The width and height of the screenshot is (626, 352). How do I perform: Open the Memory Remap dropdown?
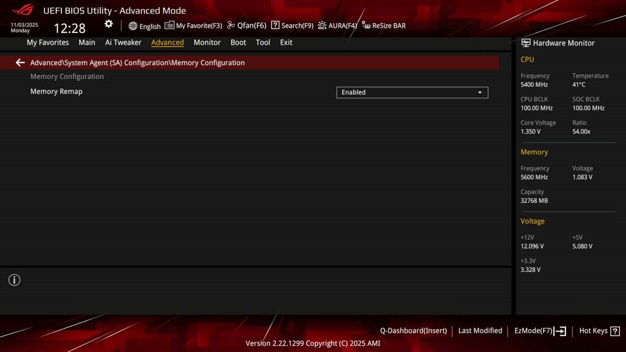412,92
